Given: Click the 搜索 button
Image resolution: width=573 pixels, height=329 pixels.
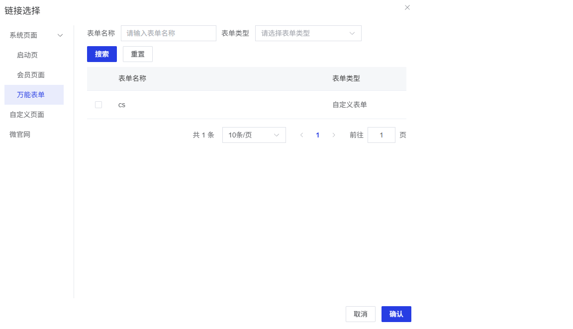Looking at the screenshot, I should coord(102,54).
